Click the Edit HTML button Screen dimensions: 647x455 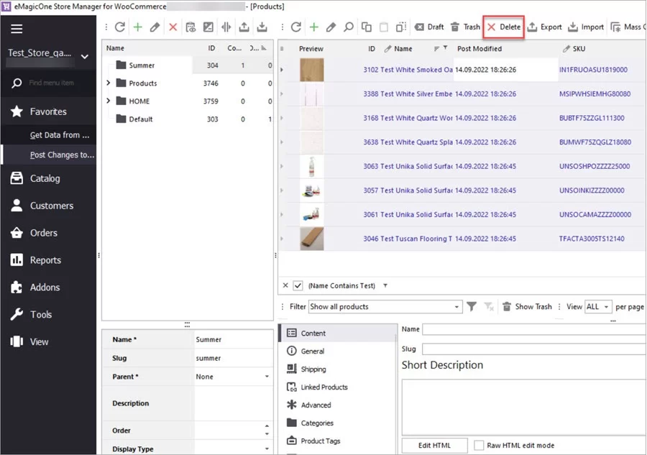point(434,445)
